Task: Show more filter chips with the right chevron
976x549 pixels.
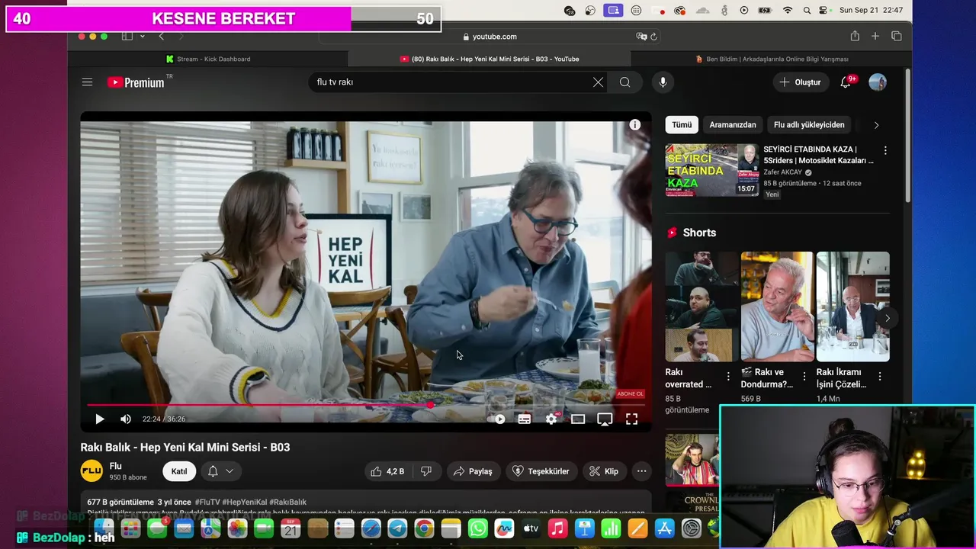Action: 876,125
